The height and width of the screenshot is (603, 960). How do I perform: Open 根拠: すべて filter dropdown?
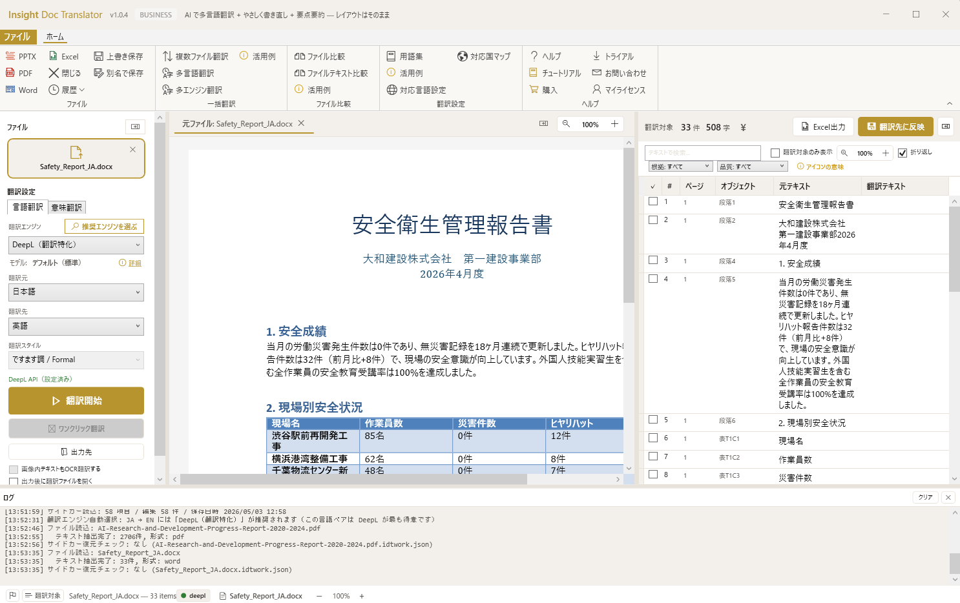click(x=680, y=167)
